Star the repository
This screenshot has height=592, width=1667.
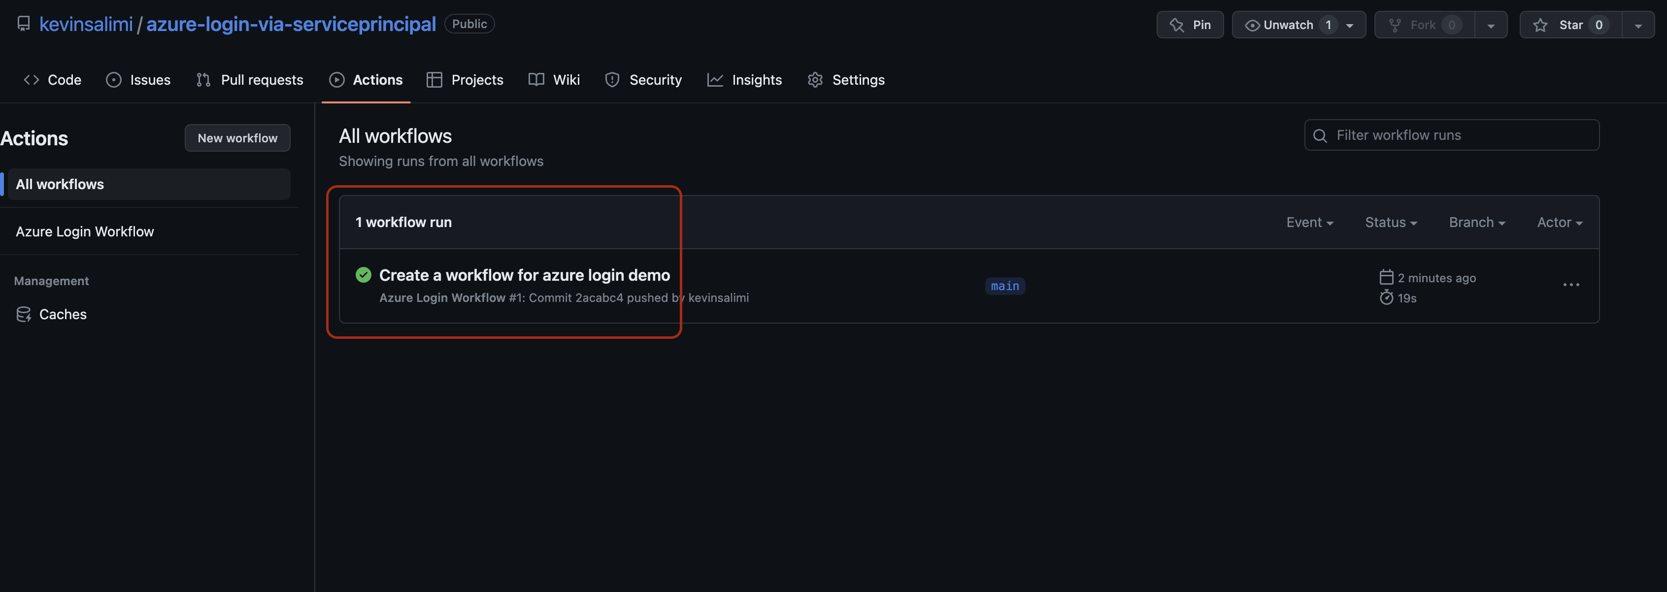pyautogui.click(x=1570, y=25)
